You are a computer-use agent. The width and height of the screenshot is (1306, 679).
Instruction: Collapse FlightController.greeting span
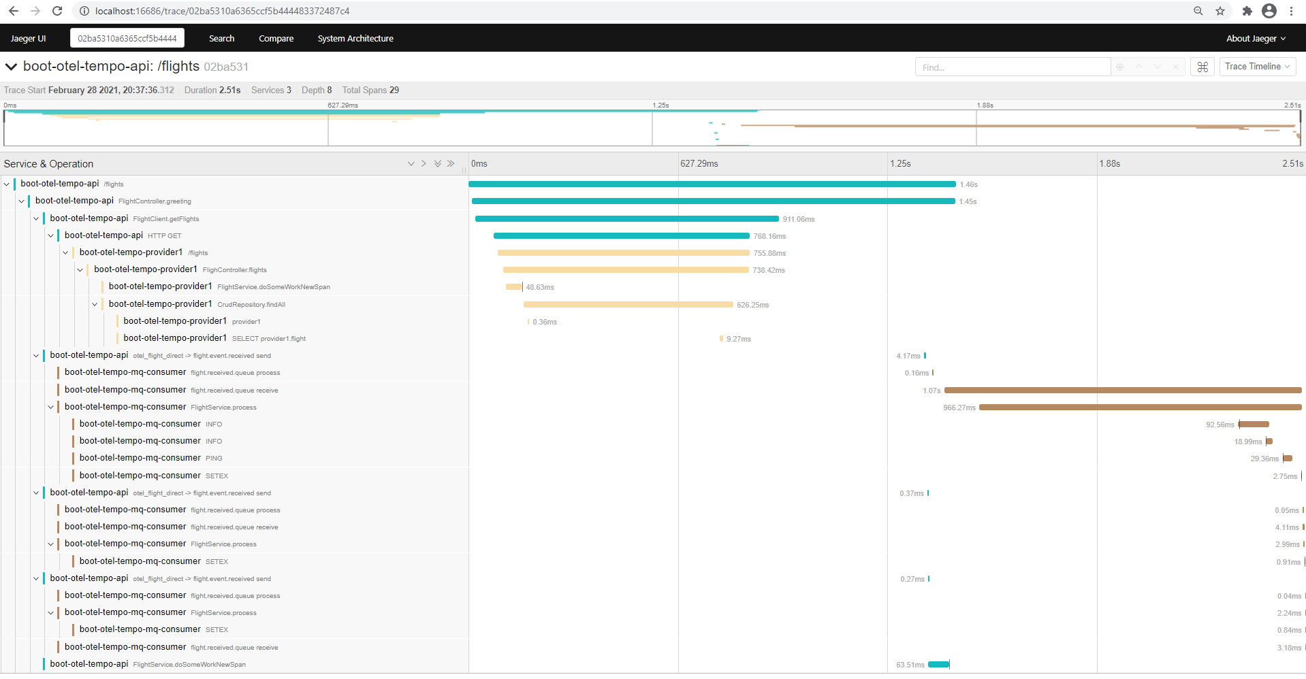point(22,201)
